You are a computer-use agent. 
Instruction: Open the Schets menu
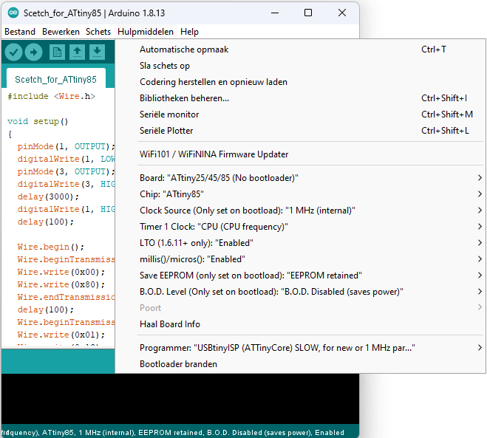coord(98,32)
